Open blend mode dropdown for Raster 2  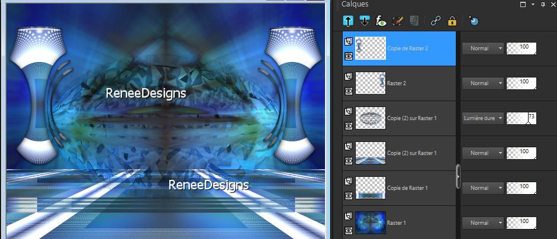(x=483, y=83)
